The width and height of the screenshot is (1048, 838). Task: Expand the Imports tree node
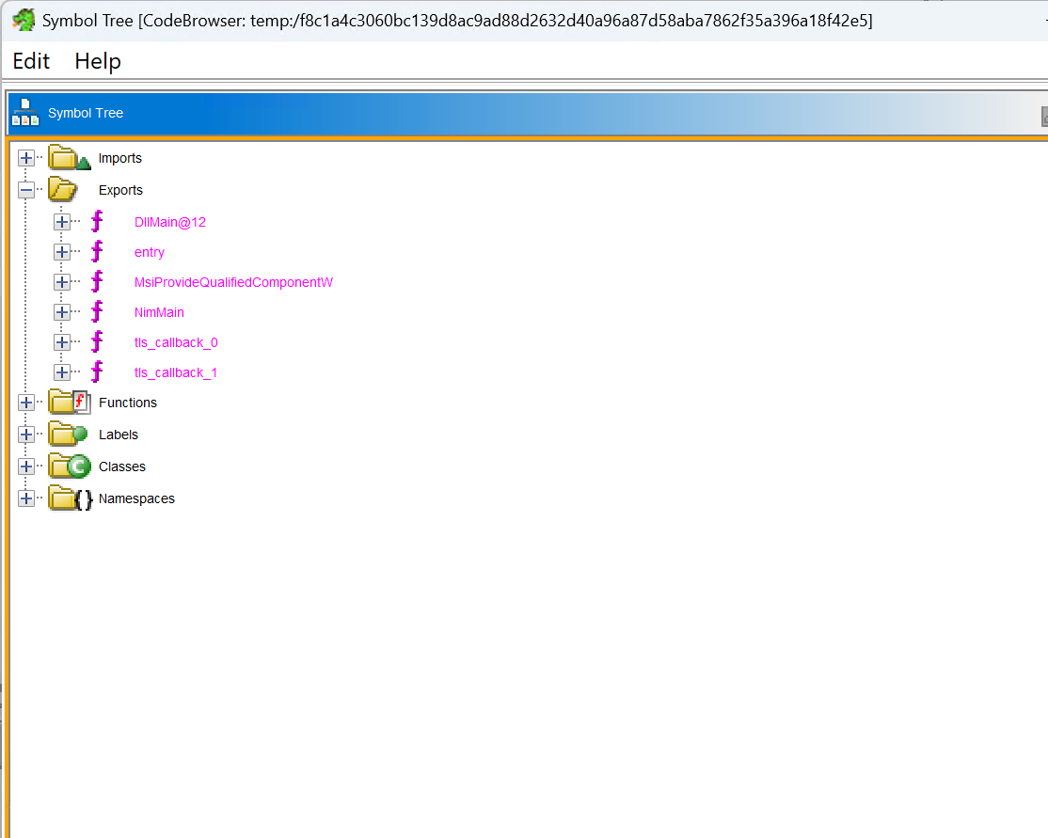(26, 158)
